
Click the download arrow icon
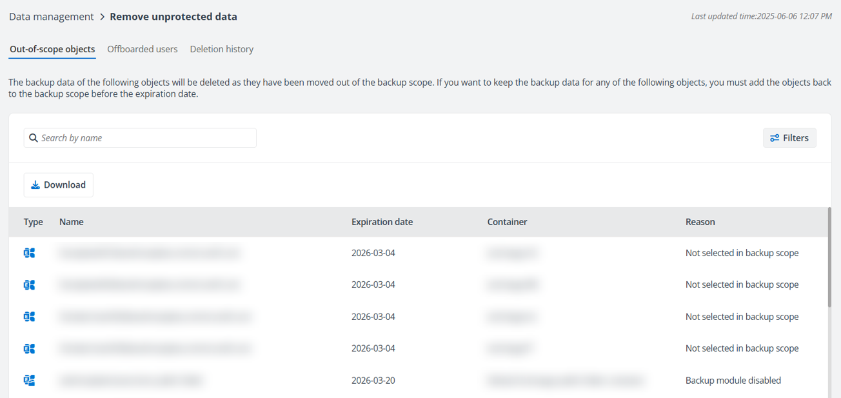click(35, 185)
